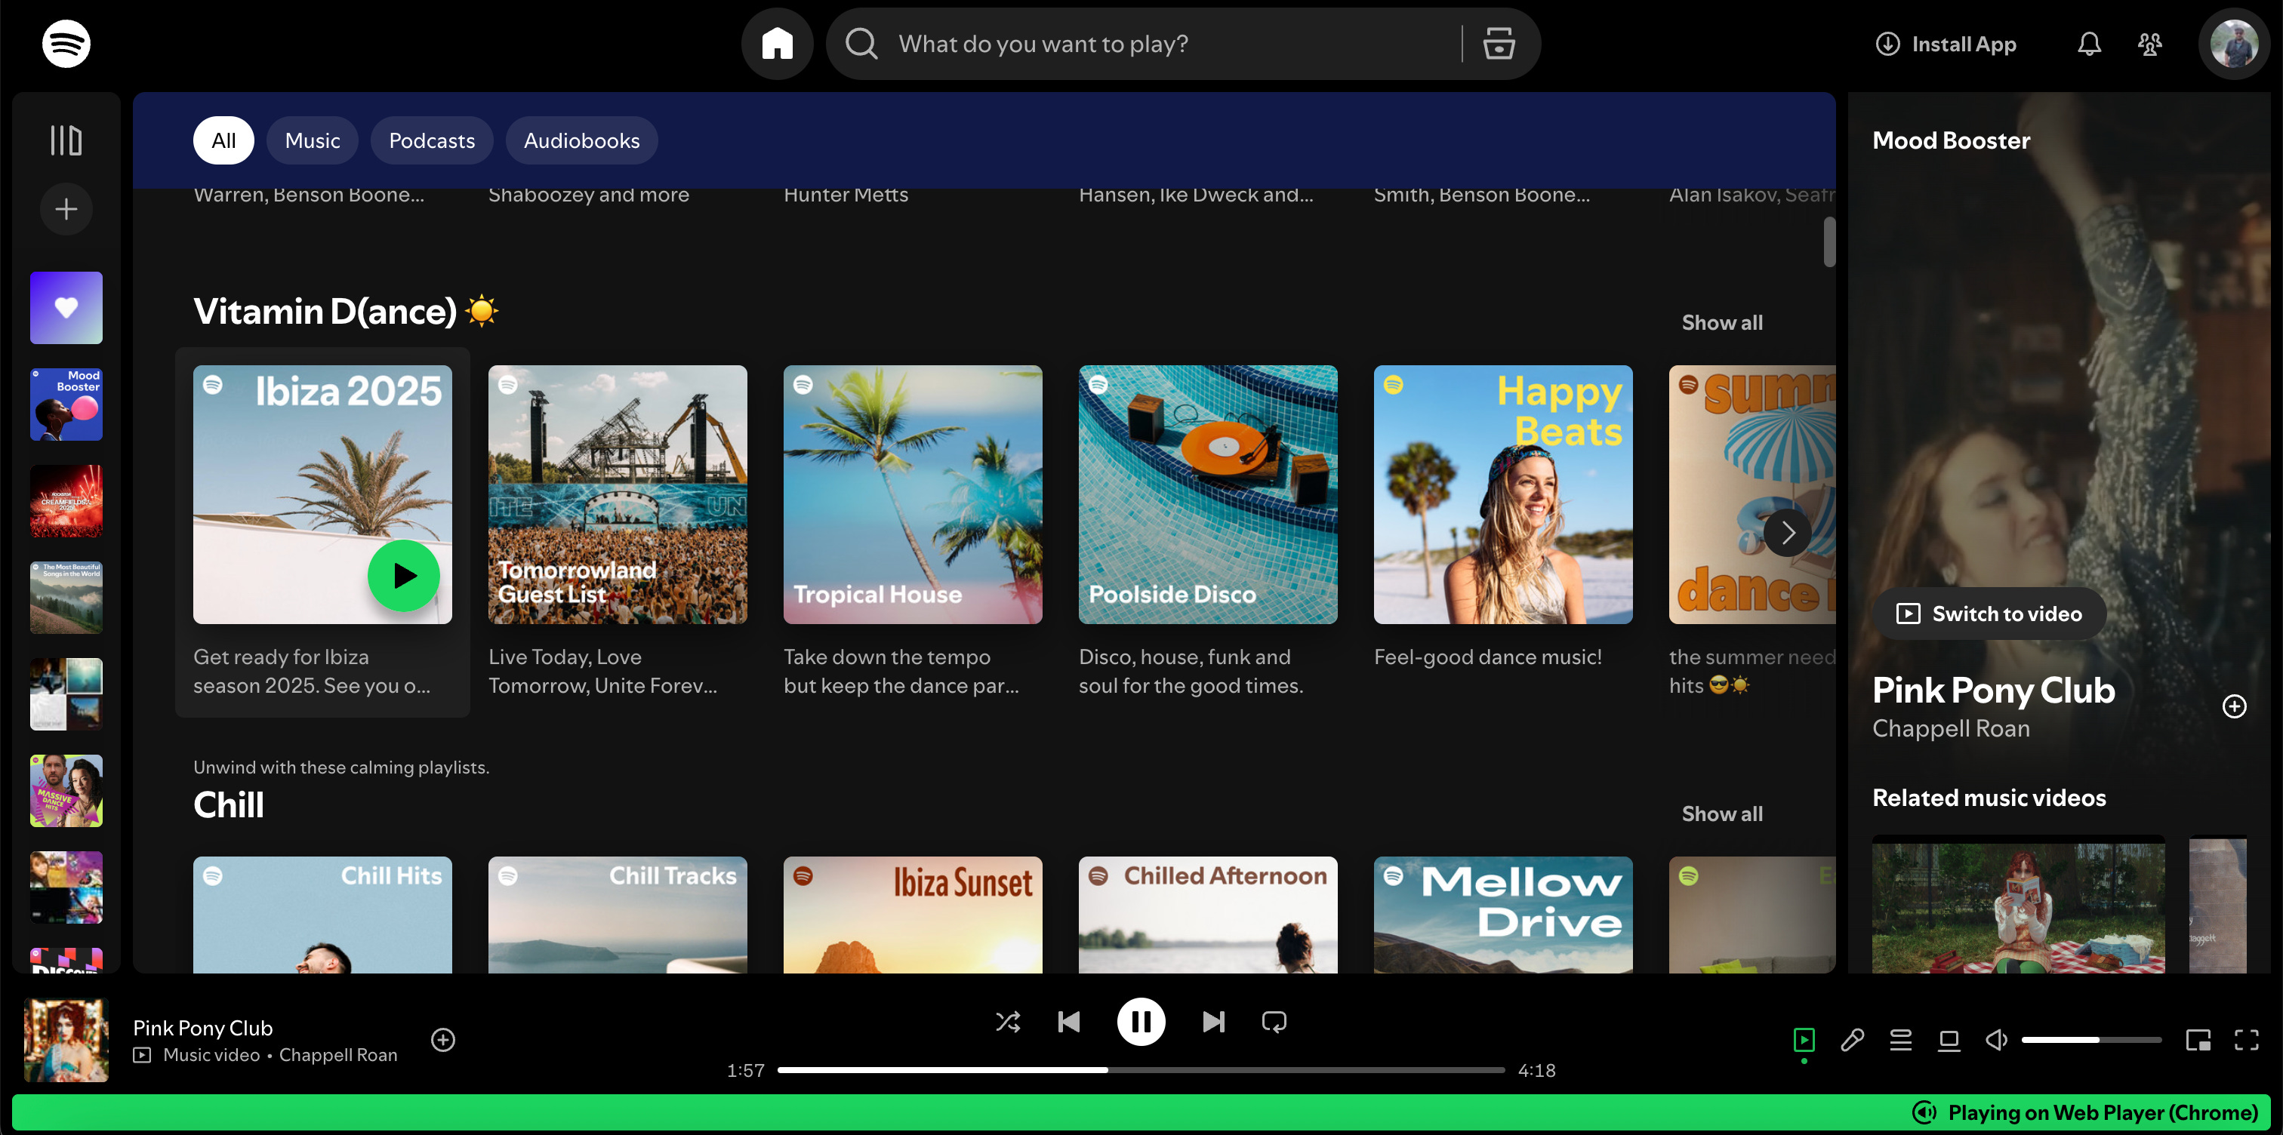Select the Audiobooks filter tab
The image size is (2283, 1135).
581,140
